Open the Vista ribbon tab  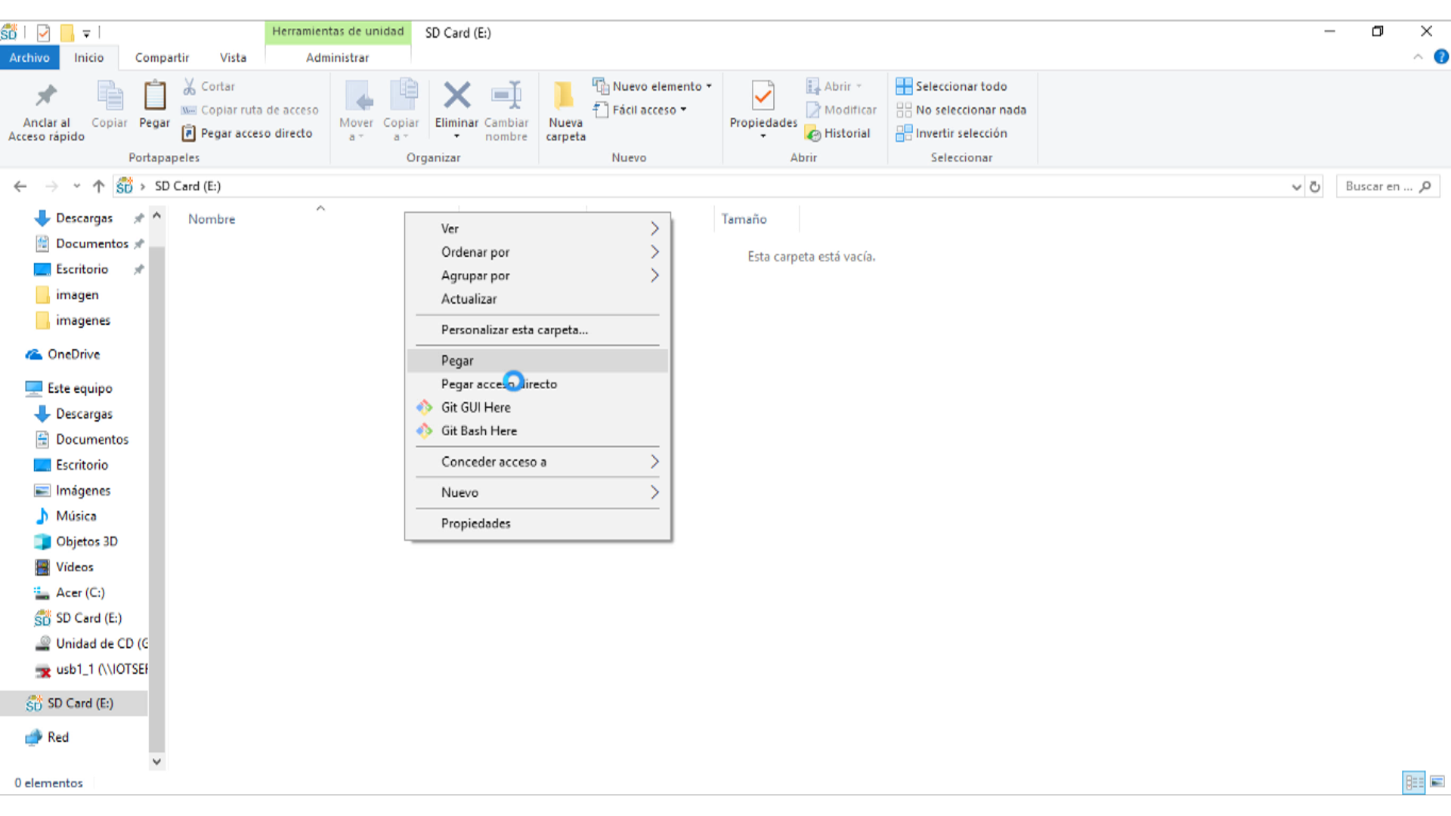[233, 57]
